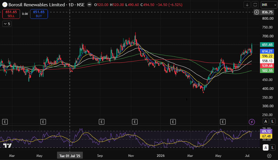The height and width of the screenshot is (160, 278).
Task: Click the SELL 651.65 button
Action: pyautogui.click(x=11, y=14)
